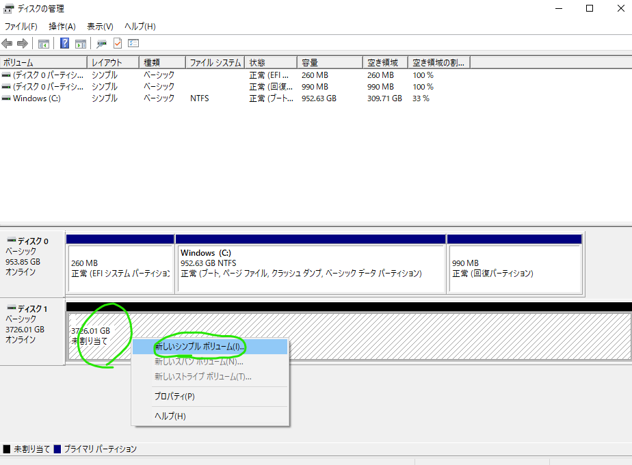Click the checklist settings toolbar icon

point(133,44)
